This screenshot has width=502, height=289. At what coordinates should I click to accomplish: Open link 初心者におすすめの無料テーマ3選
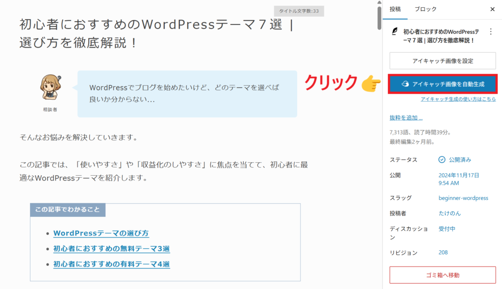pyautogui.click(x=111, y=249)
